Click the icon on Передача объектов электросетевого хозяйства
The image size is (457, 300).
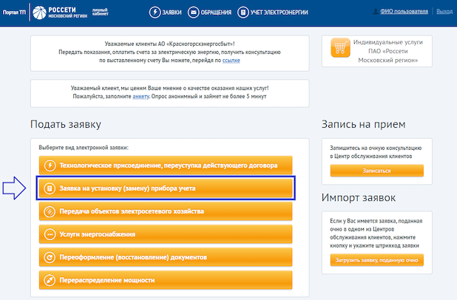[x=50, y=212]
